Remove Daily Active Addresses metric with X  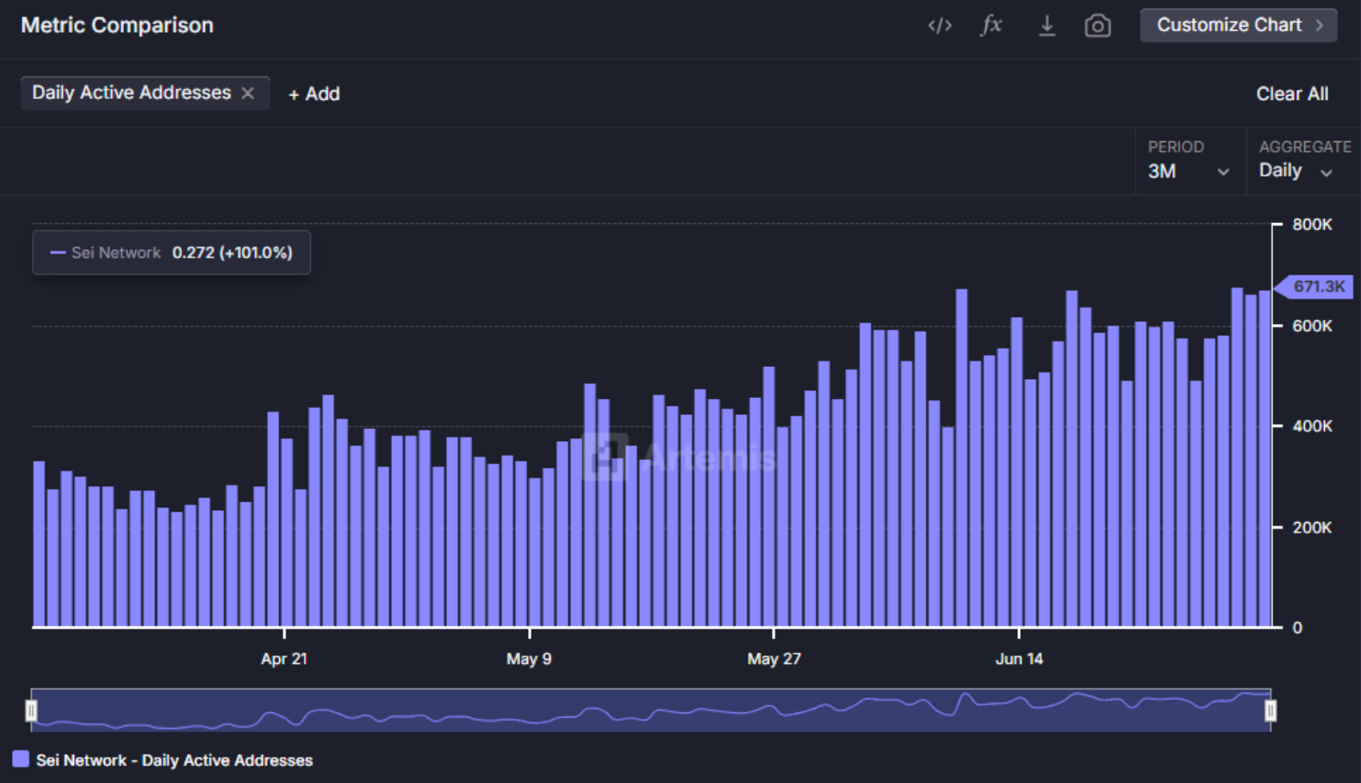pos(248,93)
